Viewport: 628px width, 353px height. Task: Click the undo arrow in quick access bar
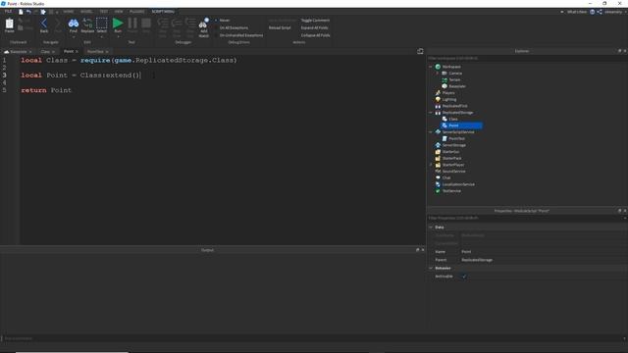click(28, 12)
